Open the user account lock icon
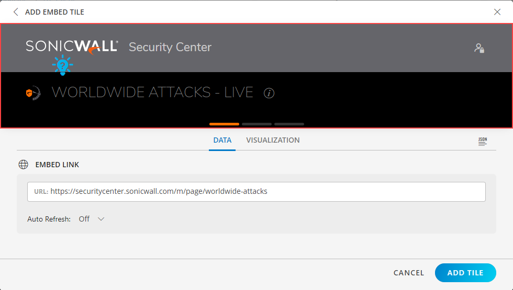 [479, 48]
